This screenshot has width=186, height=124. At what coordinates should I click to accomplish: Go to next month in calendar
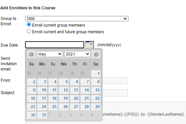pos(96,55)
